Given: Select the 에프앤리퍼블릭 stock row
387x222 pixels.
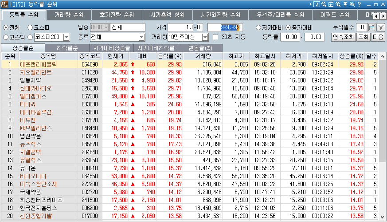Looking at the screenshot, I should tap(190, 64).
